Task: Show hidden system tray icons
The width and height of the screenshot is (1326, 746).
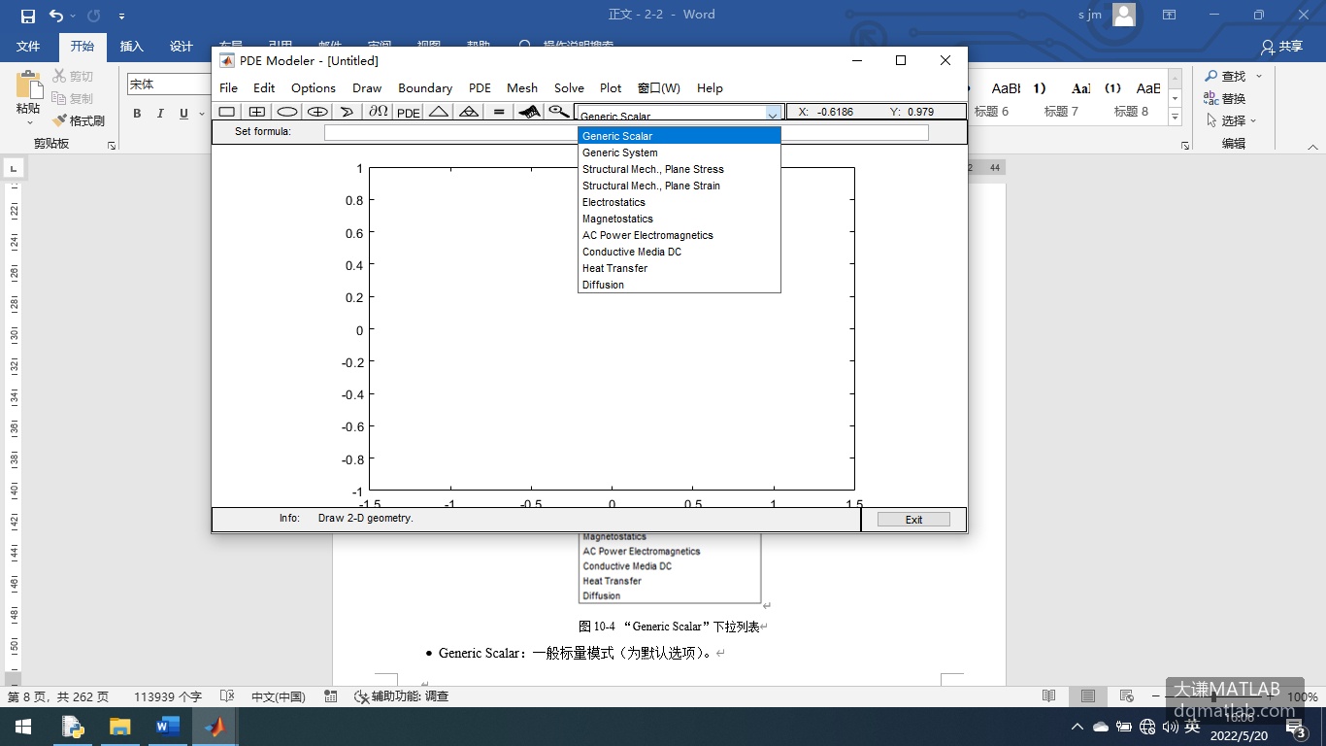Action: 1077,727
